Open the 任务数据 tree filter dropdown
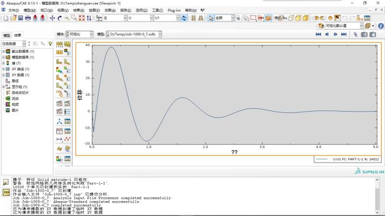385x216 pixels. pos(24,44)
